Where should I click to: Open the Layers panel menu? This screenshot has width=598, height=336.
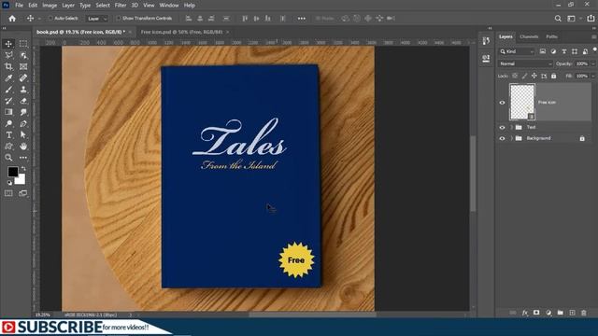point(594,37)
